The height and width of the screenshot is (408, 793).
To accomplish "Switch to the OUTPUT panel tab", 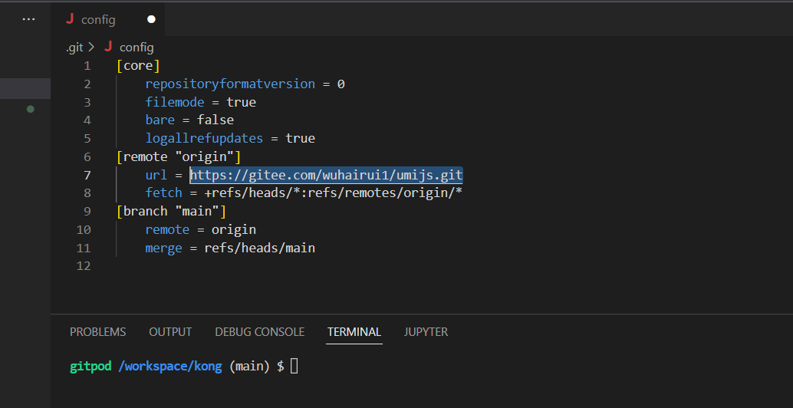I will tap(170, 332).
